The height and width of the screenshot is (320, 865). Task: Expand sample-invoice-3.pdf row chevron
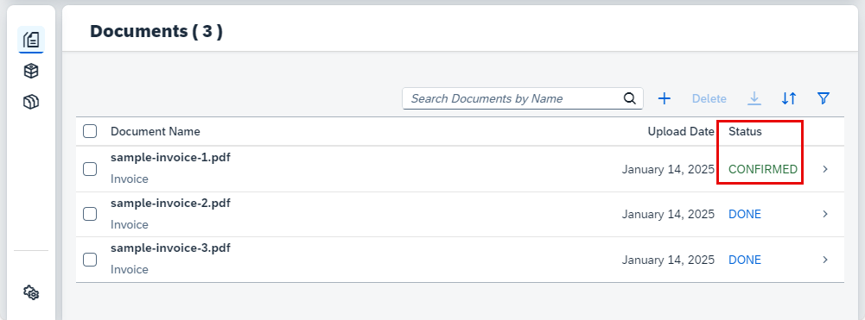[x=825, y=260]
